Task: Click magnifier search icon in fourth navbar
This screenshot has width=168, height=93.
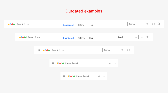Action: click(110, 63)
